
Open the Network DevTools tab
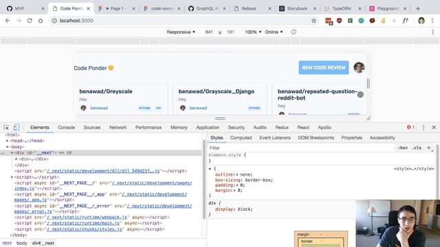[x=118, y=128]
